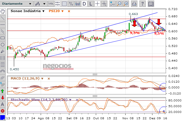
Task: Open the Diariamente period dropdown
Action: tap(17, 4)
